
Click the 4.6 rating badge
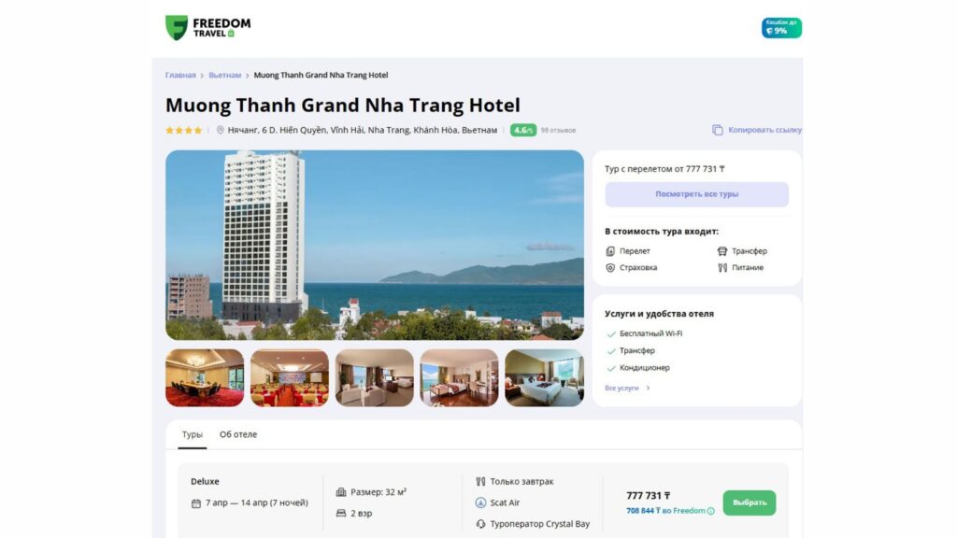point(523,130)
